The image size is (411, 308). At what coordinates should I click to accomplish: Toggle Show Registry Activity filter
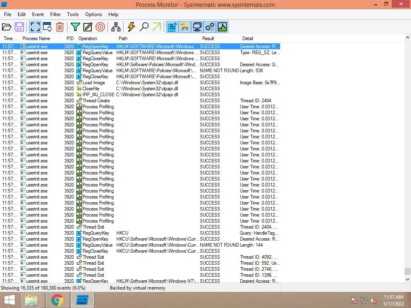(172, 27)
